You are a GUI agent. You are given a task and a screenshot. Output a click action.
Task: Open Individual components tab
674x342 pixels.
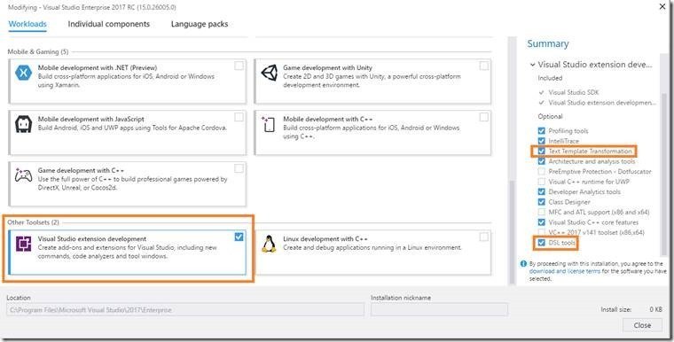[x=109, y=24]
